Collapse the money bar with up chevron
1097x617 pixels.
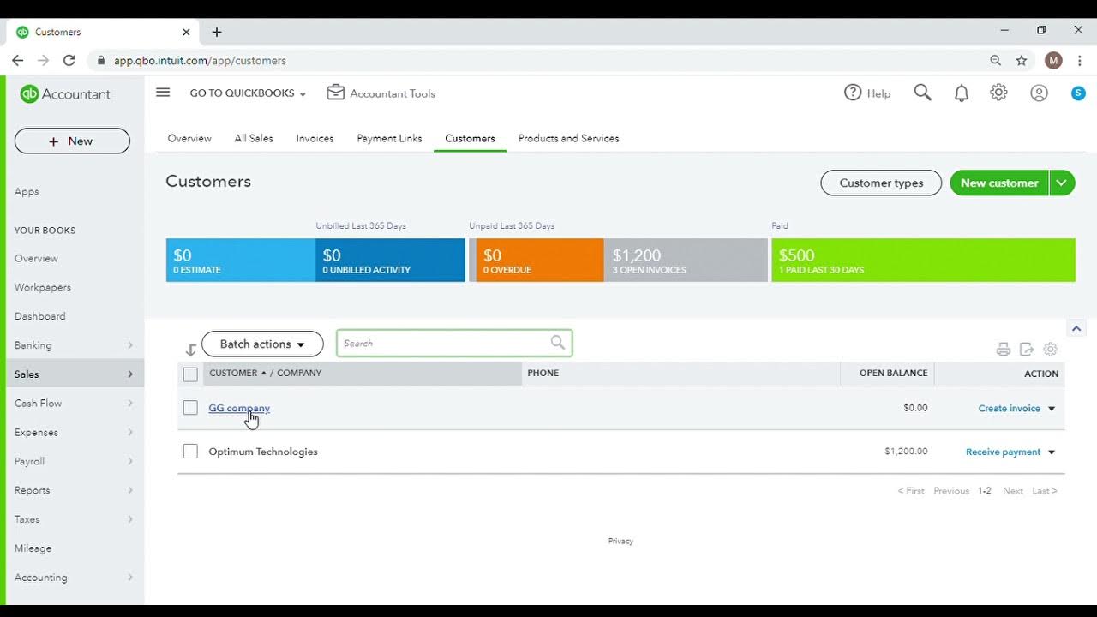pos(1076,329)
